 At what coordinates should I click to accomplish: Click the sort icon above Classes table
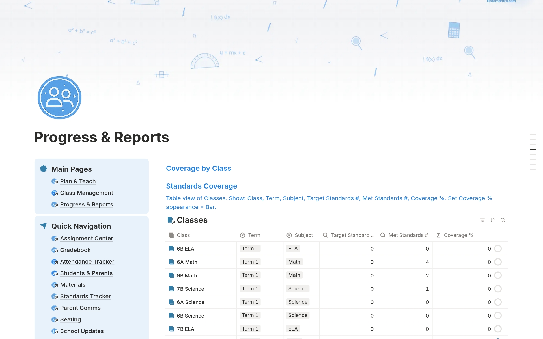pos(493,220)
